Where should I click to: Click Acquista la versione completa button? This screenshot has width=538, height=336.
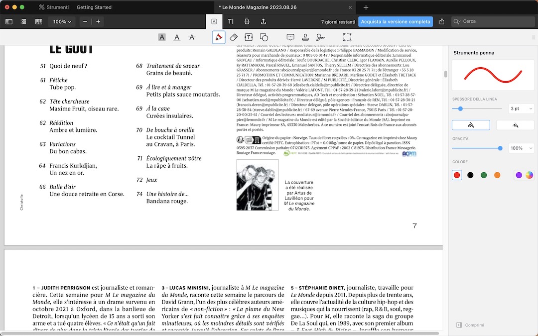tap(395, 22)
